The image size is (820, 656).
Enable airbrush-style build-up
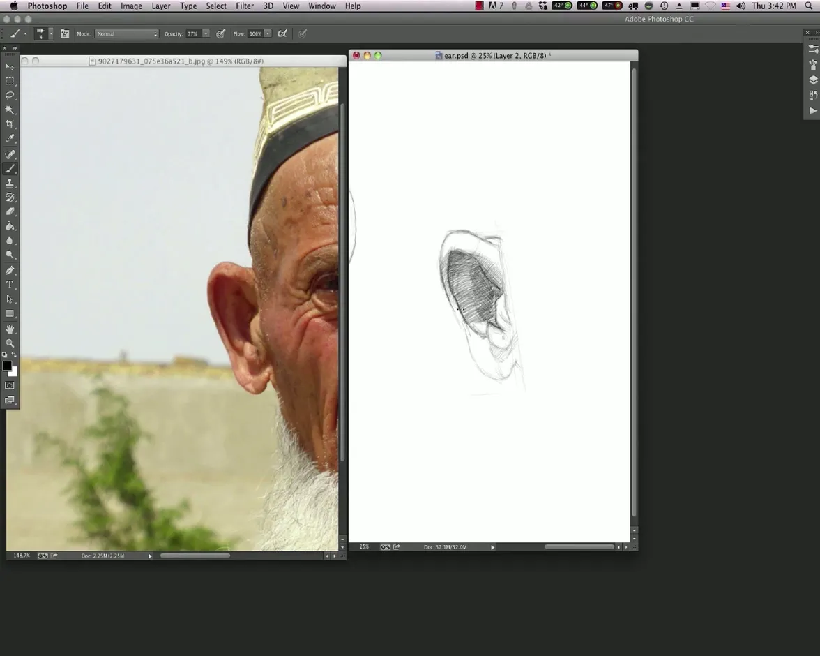pyautogui.click(x=282, y=33)
